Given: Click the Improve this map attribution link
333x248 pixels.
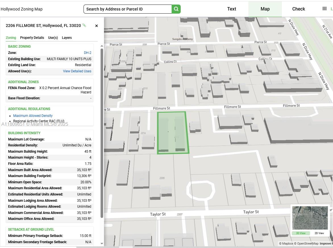Looking at the screenshot, I should point(326,243).
